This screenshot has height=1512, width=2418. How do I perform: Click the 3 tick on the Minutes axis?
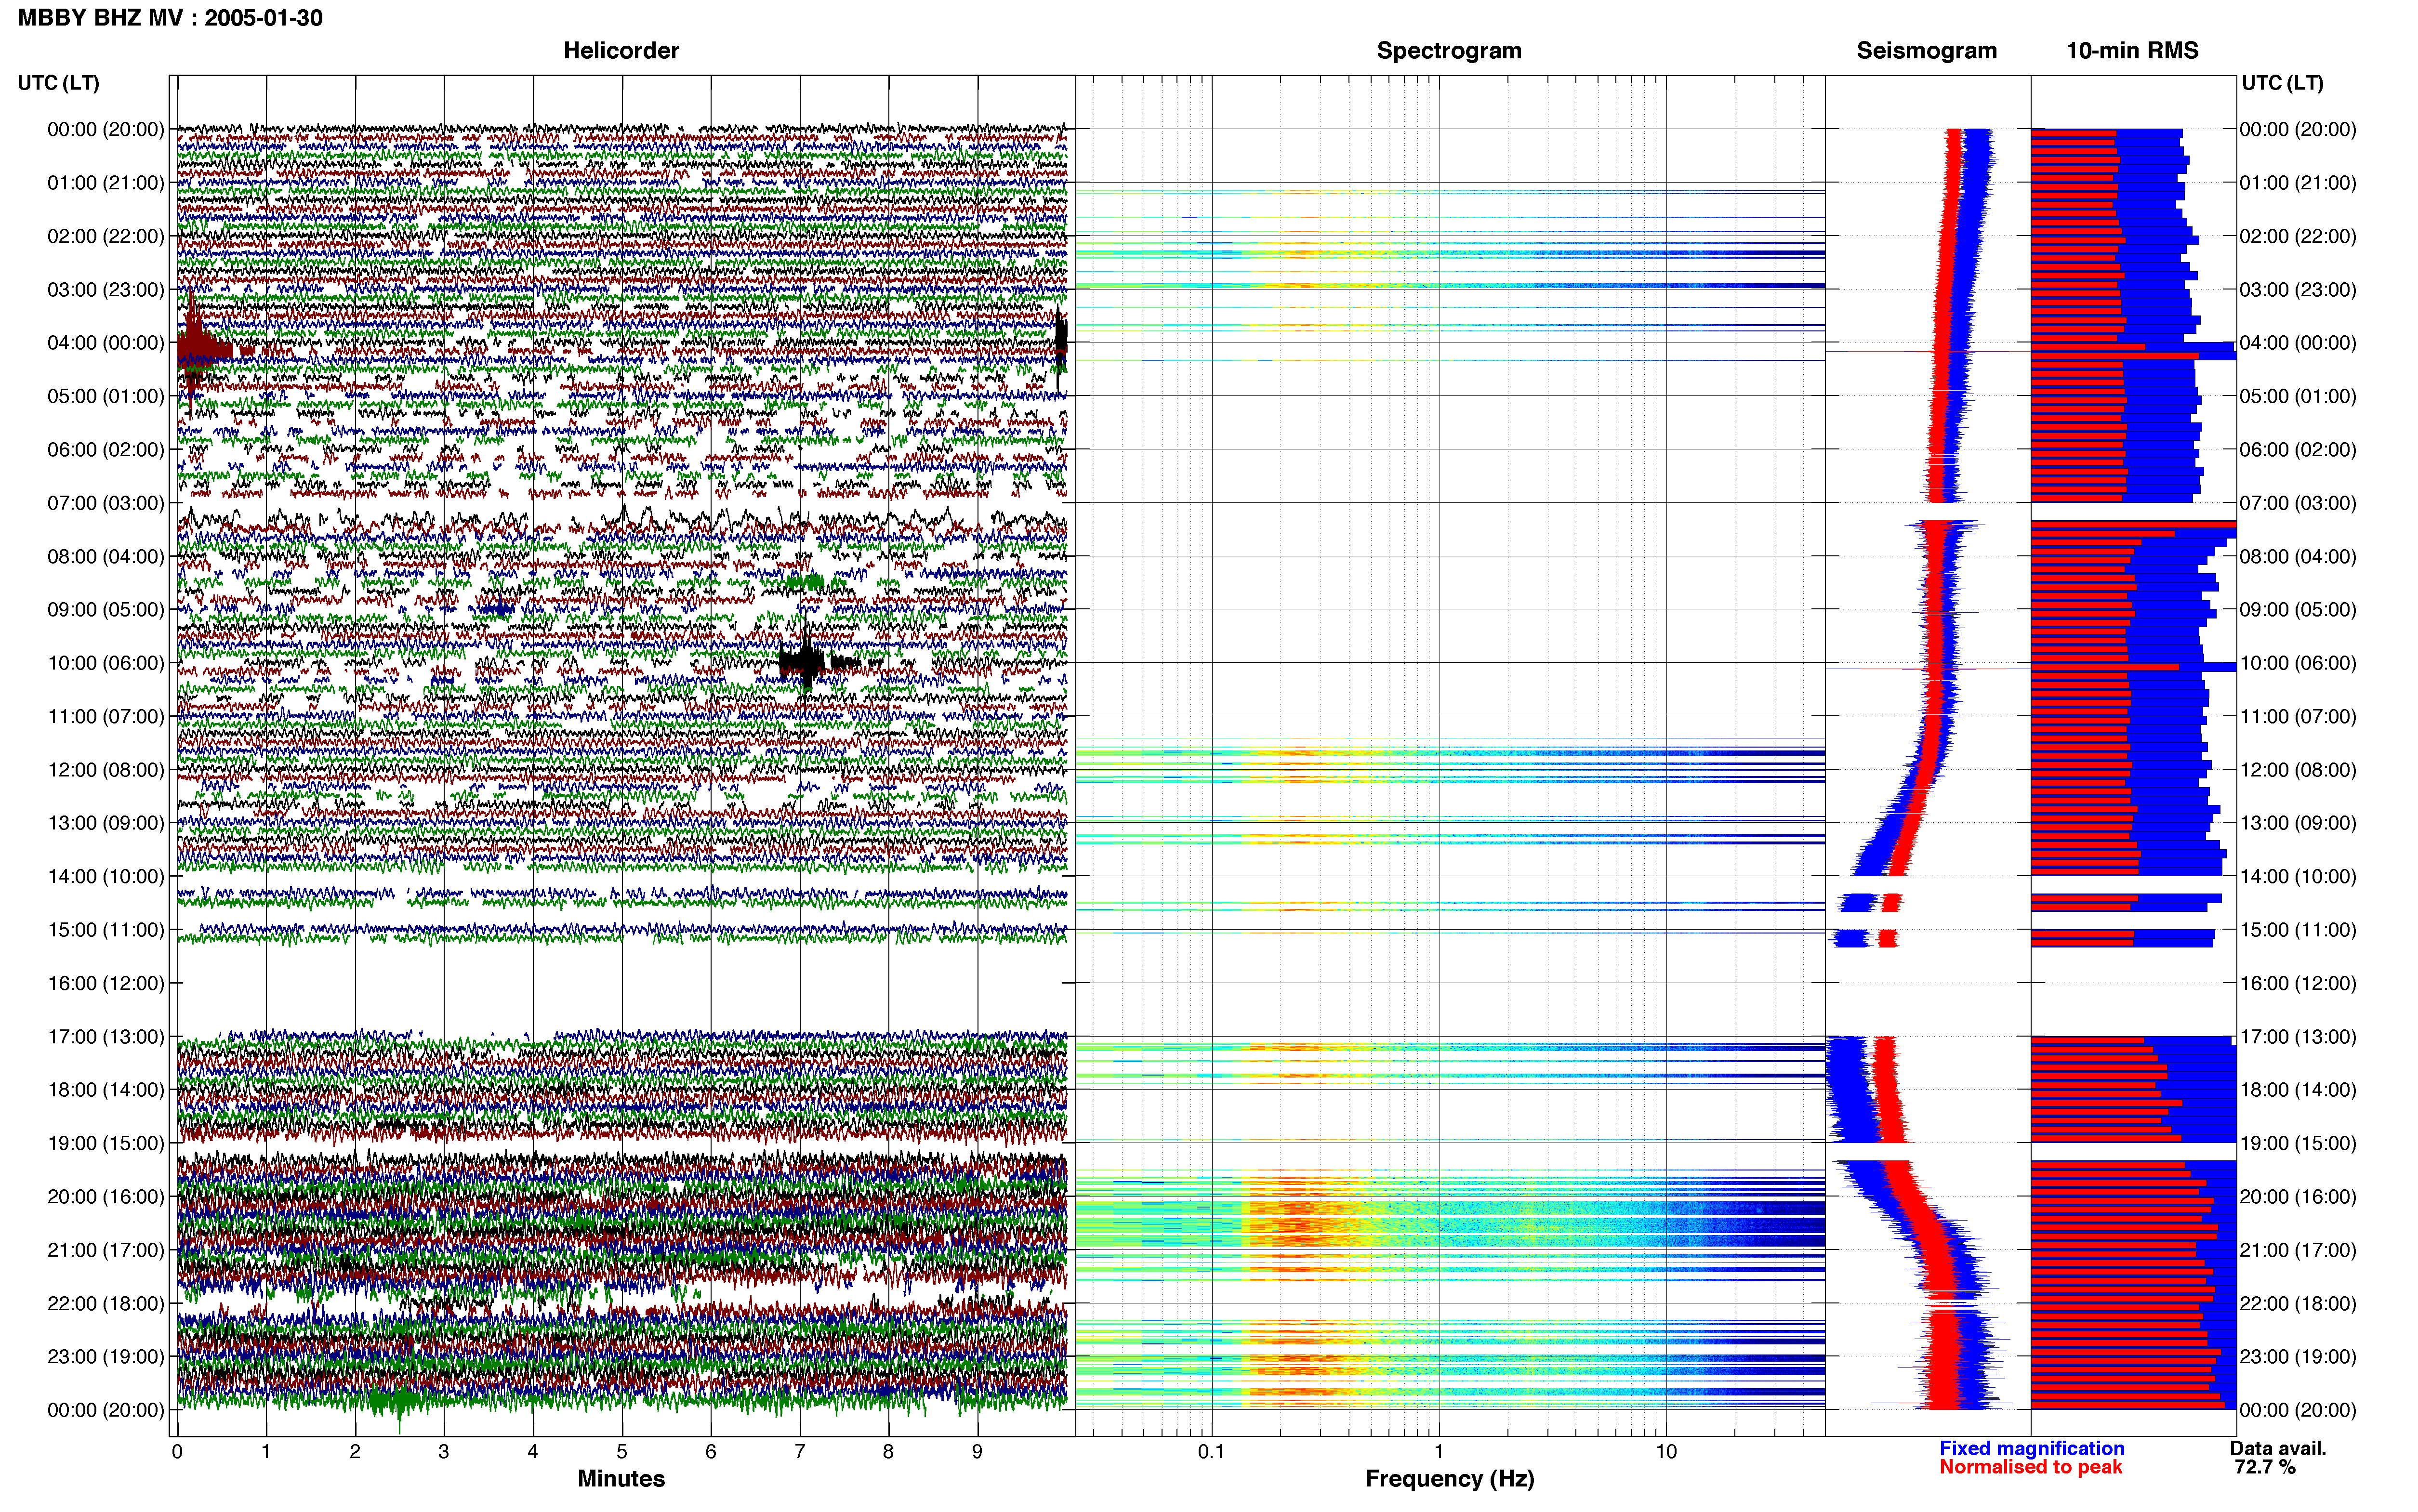[x=444, y=1451]
